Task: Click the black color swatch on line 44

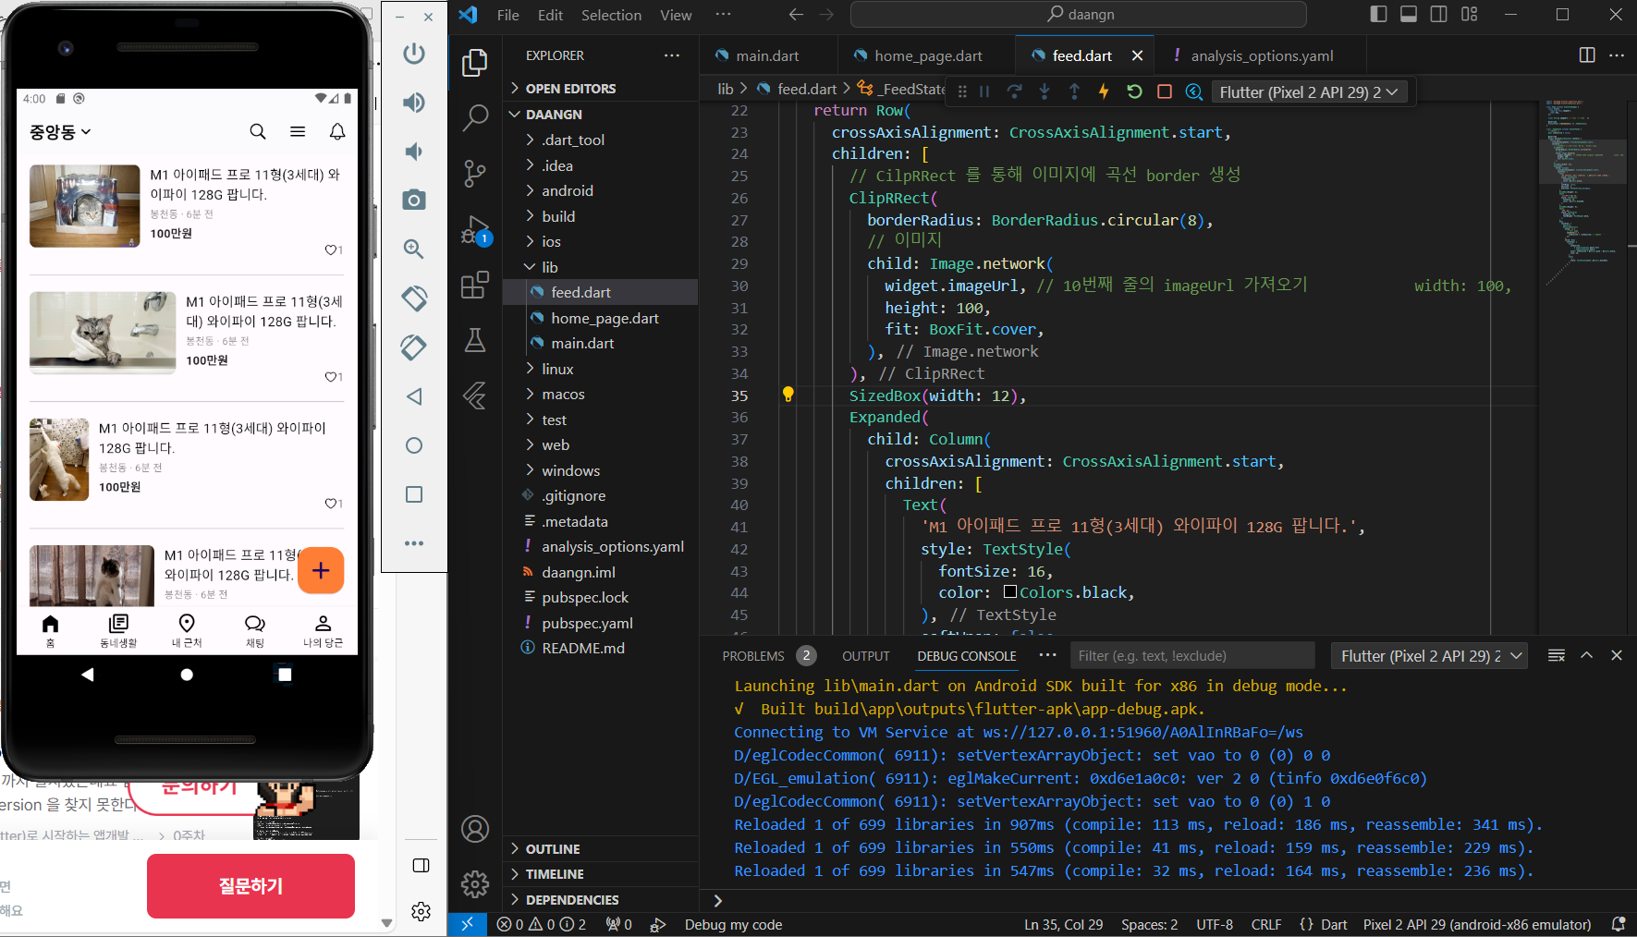Action: tap(1010, 591)
